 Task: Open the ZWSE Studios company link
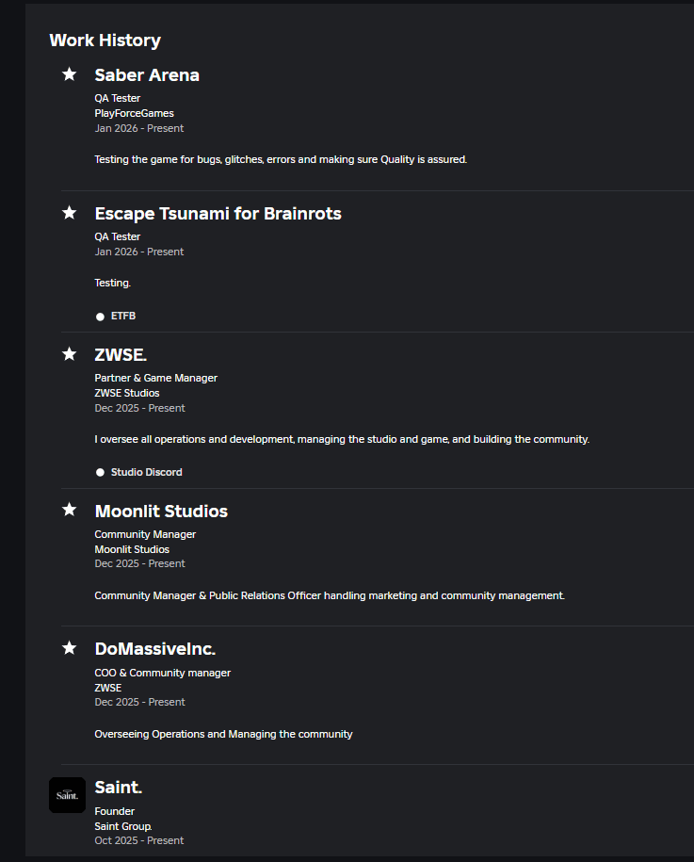[x=126, y=393]
